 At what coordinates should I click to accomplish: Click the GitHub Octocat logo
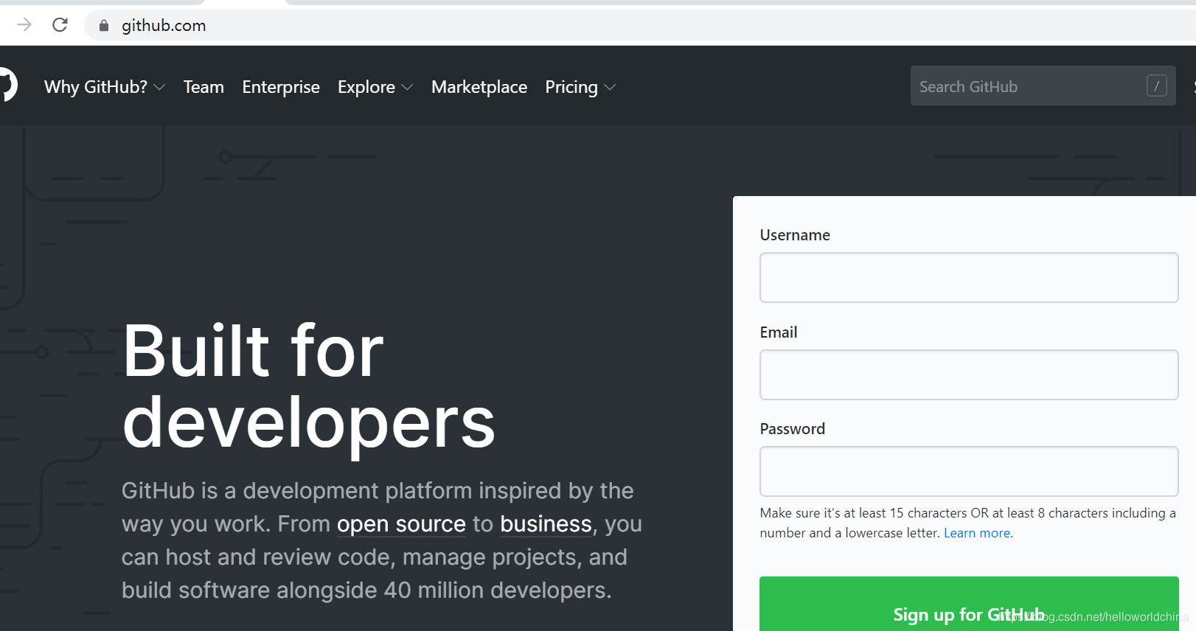click(x=7, y=86)
